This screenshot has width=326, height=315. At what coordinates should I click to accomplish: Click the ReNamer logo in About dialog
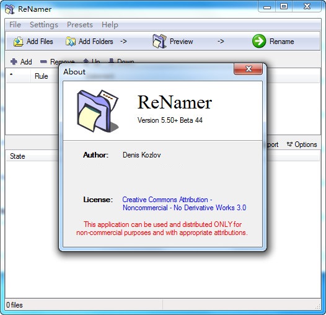tap(98, 111)
